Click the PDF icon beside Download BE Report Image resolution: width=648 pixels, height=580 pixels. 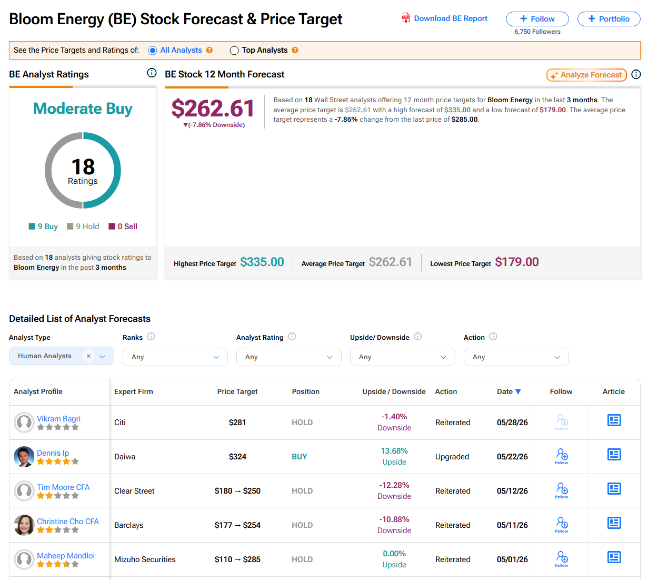tap(405, 18)
